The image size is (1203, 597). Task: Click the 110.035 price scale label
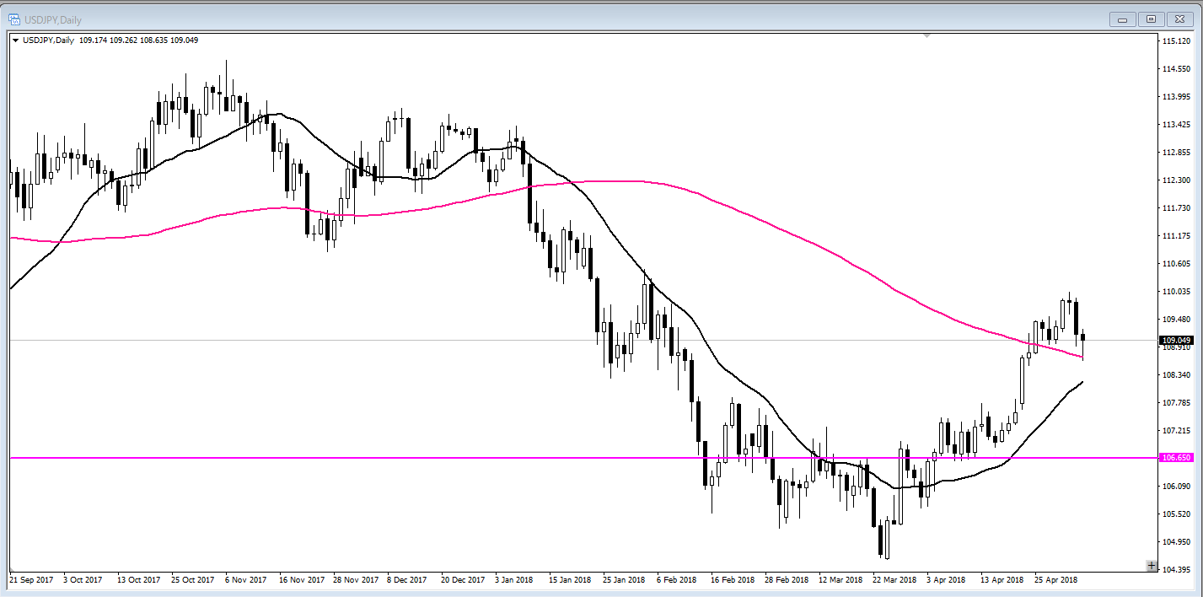[x=1175, y=291]
